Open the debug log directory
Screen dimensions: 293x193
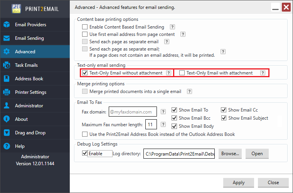click(x=257, y=154)
